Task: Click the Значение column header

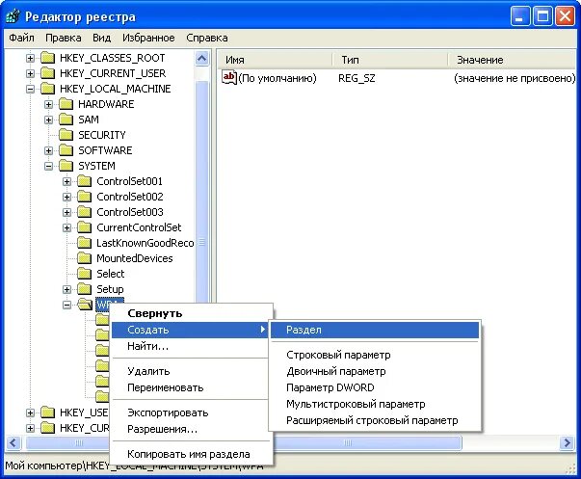Action: (x=512, y=60)
